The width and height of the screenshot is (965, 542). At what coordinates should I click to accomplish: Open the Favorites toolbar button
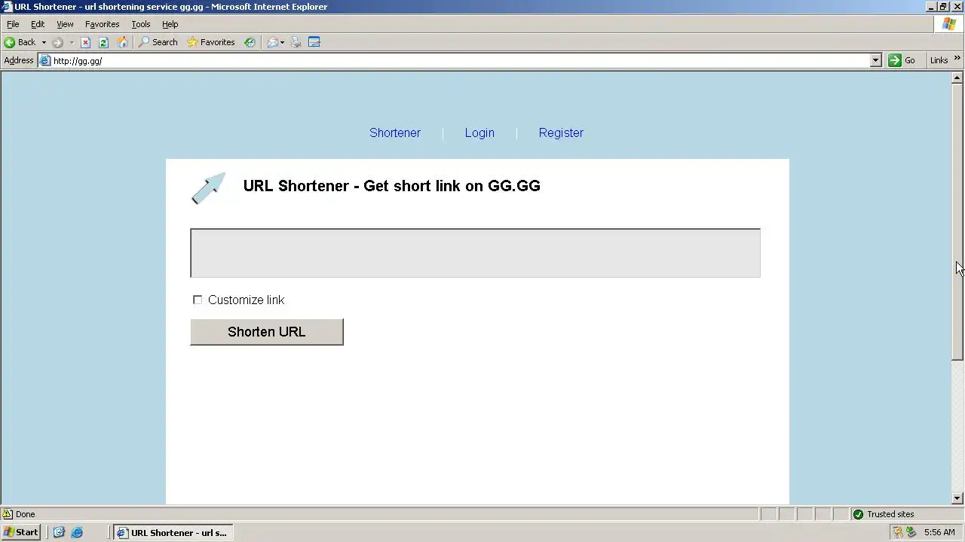tap(211, 42)
